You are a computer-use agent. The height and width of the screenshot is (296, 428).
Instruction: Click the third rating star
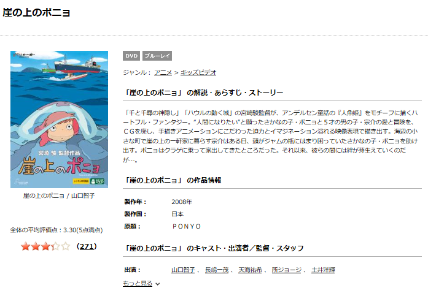(x=45, y=246)
